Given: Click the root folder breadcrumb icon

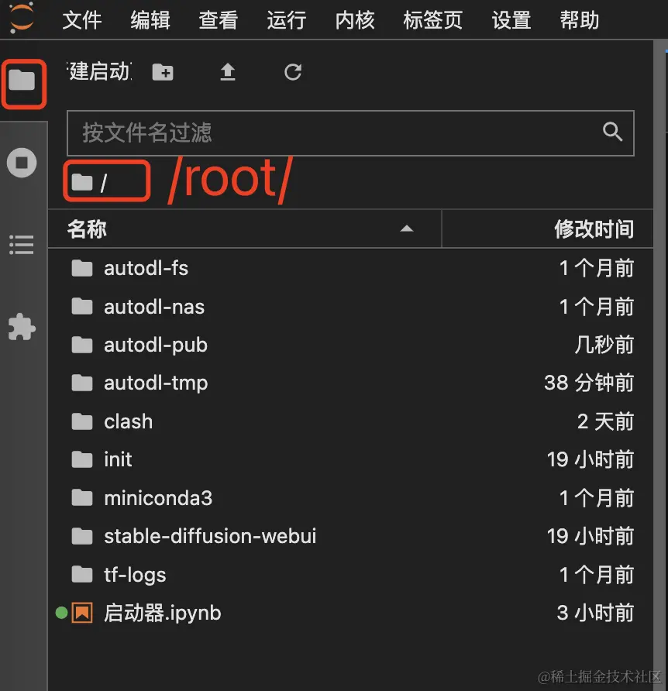Looking at the screenshot, I should click(82, 181).
